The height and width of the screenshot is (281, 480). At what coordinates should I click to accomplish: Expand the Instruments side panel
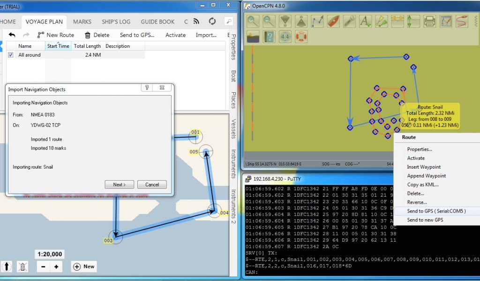click(233, 164)
